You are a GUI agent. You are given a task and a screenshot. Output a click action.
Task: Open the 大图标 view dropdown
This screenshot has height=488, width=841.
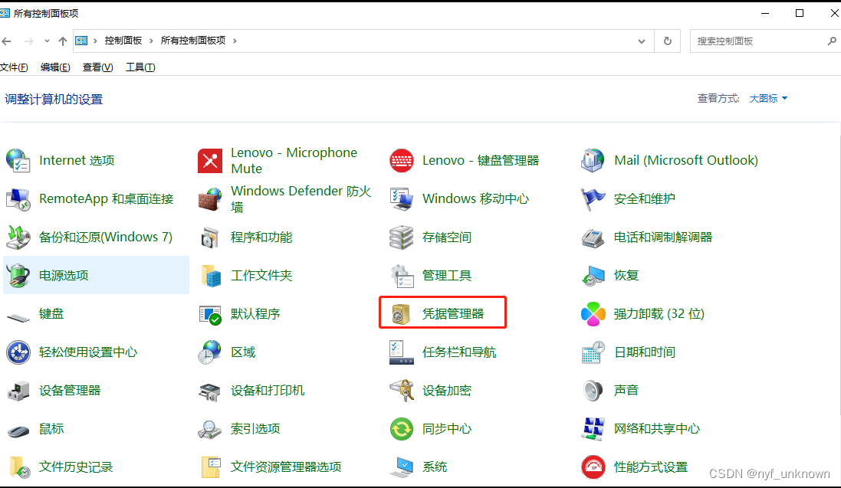click(x=767, y=98)
